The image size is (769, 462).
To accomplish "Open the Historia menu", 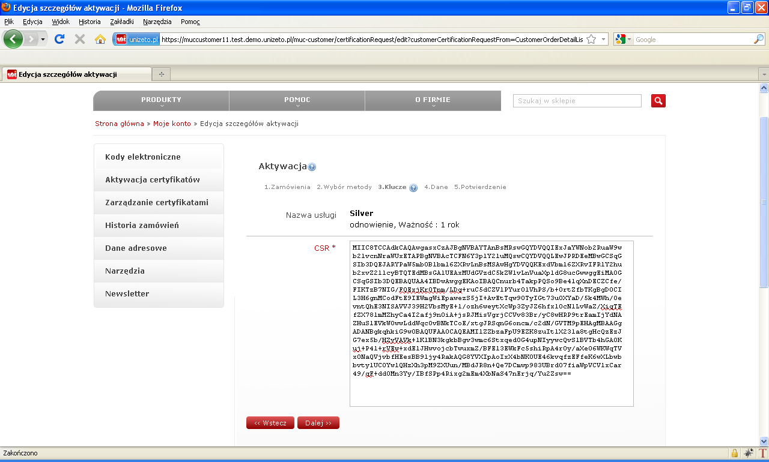I will tap(90, 22).
